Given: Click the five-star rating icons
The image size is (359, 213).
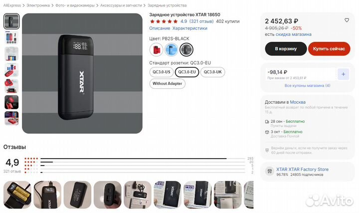Looking at the screenshot, I should pos(164,21).
